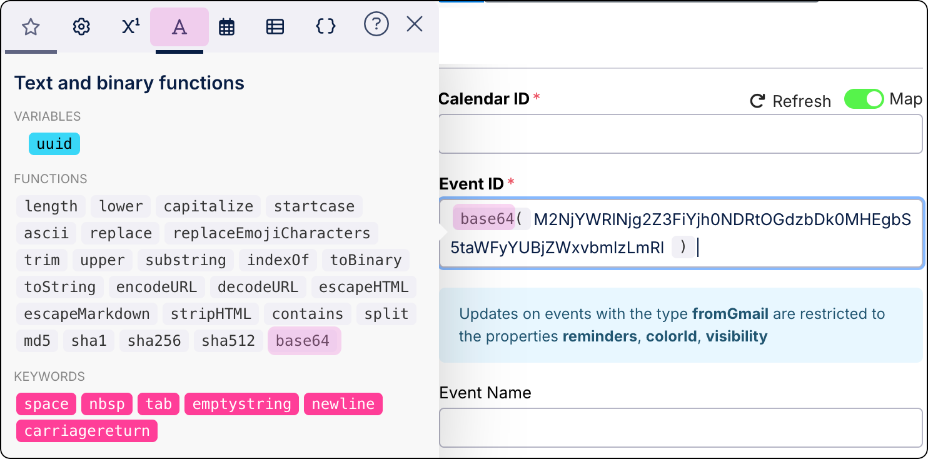Screen dimensions: 928x459
Task: Click the Refresh icon for Calendar ID
Action: click(x=757, y=100)
